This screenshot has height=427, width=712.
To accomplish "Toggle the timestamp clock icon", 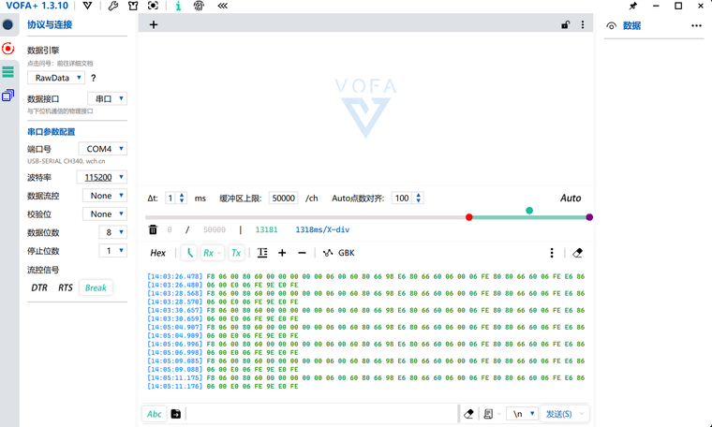I will coord(189,253).
